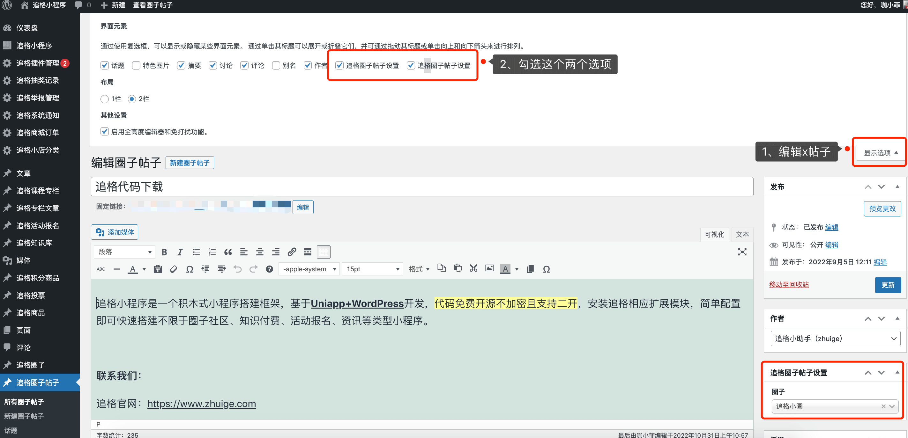908x438 pixels.
Task: Move 作者 panel down with arrow
Action: (881, 319)
